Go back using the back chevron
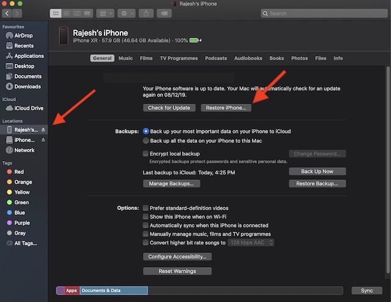This screenshot has width=391, height=302. coord(7,13)
